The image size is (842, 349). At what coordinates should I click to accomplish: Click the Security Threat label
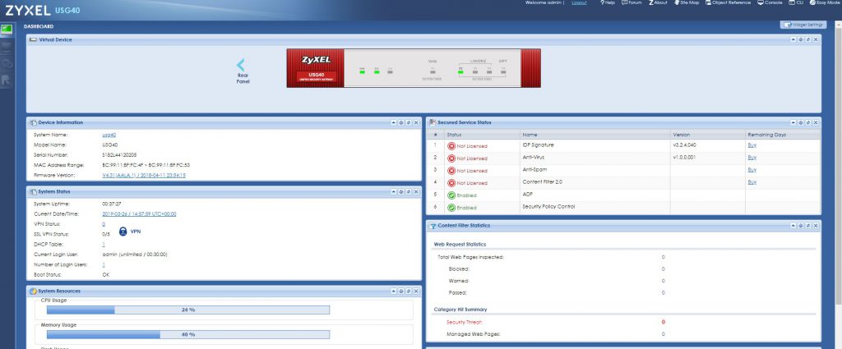(x=465, y=322)
